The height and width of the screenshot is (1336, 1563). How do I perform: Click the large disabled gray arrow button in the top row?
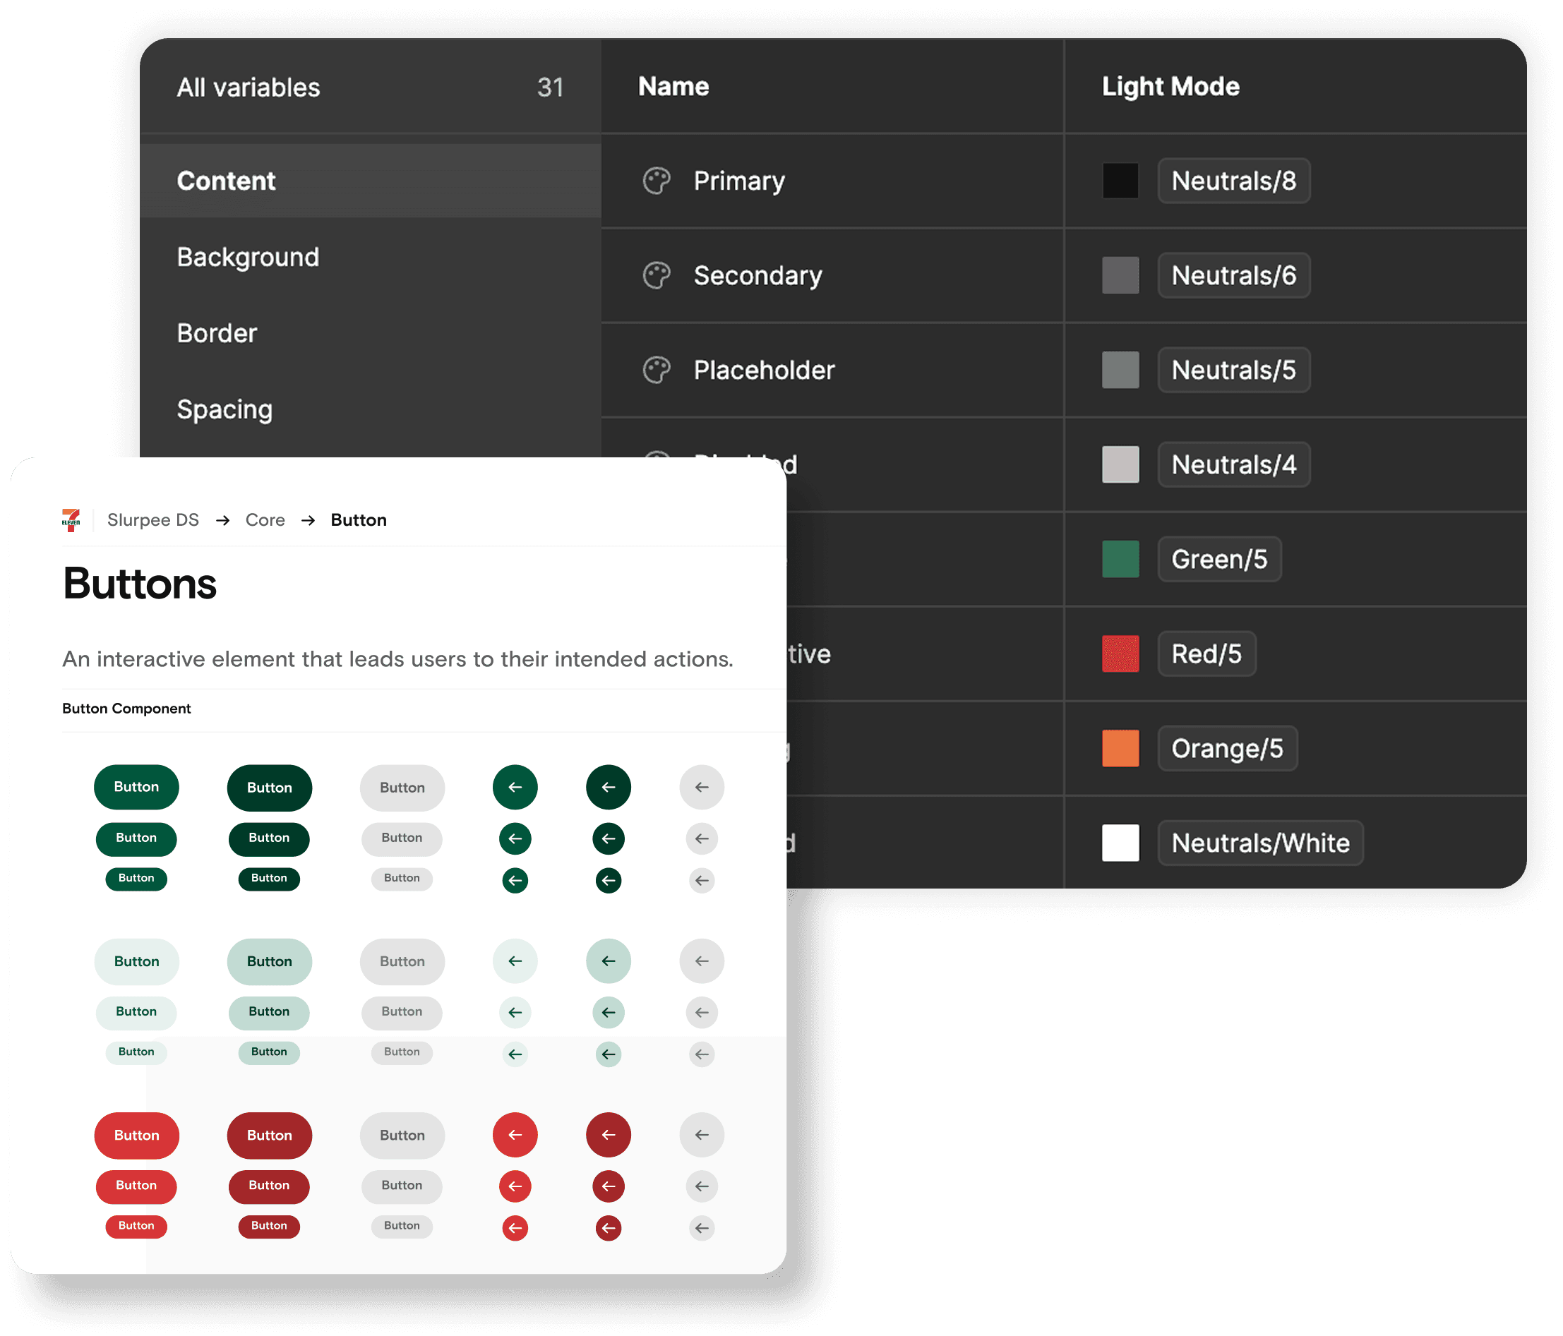702,787
